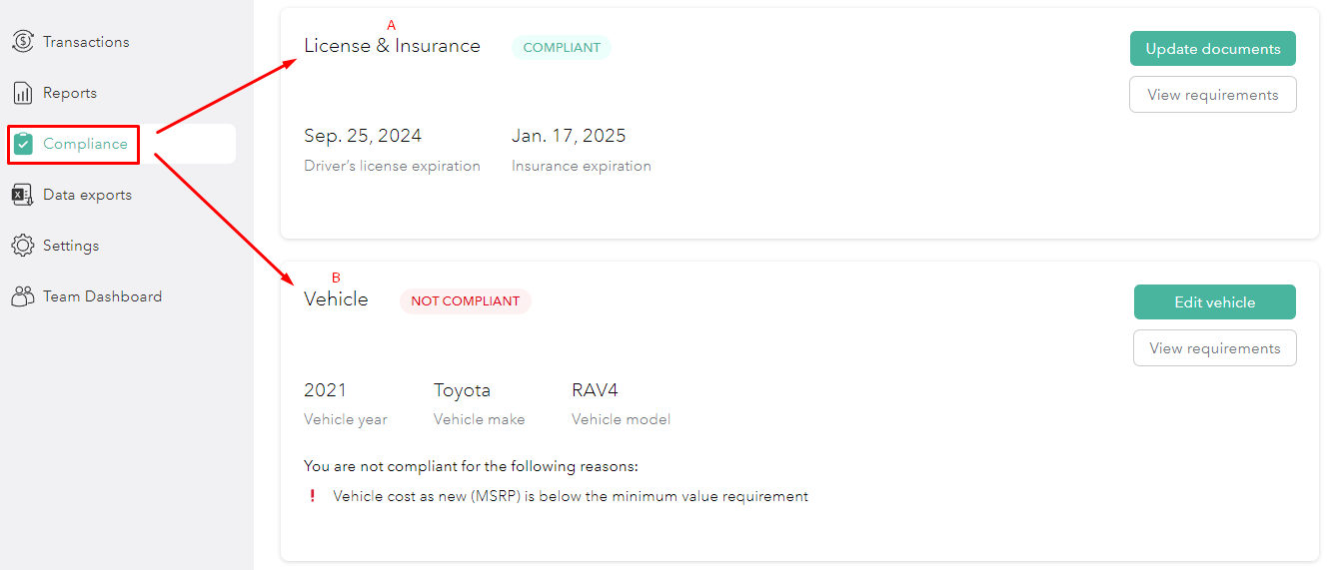View requirements in the Vehicle card
The width and height of the screenshot is (1329, 570).
[x=1214, y=348]
